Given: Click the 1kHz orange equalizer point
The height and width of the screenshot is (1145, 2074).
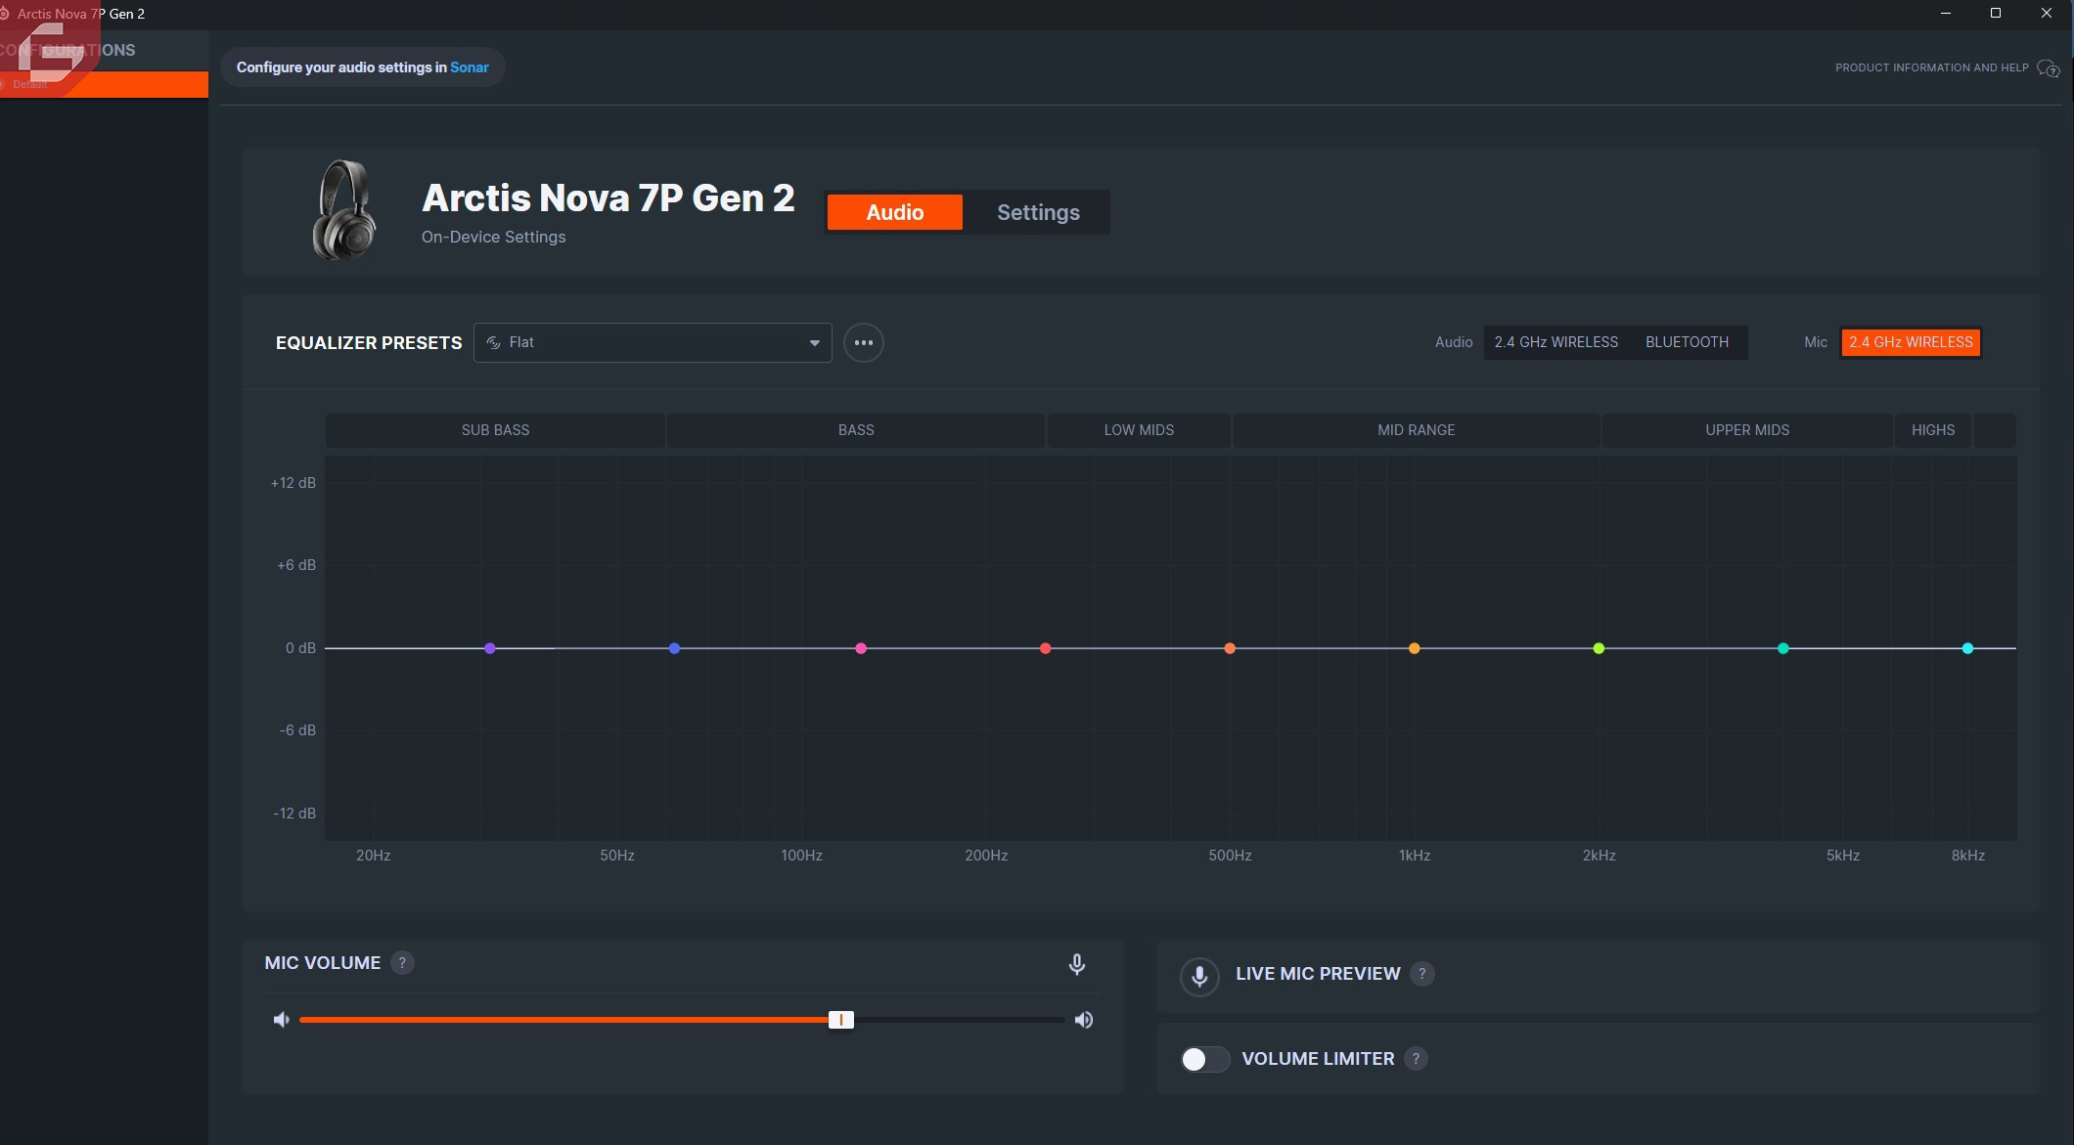Looking at the screenshot, I should point(1414,648).
